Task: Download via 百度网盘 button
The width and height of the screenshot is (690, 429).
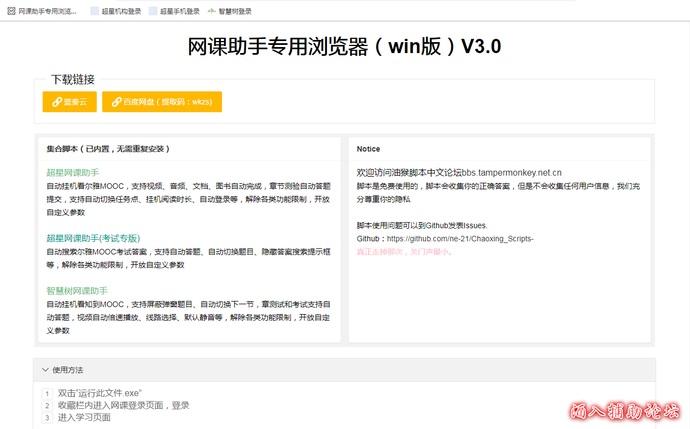Action: pyautogui.click(x=162, y=102)
